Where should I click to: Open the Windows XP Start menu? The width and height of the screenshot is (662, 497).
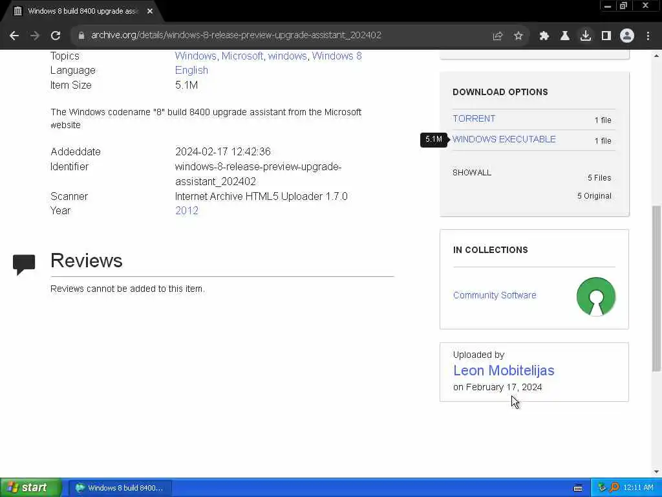click(30, 487)
